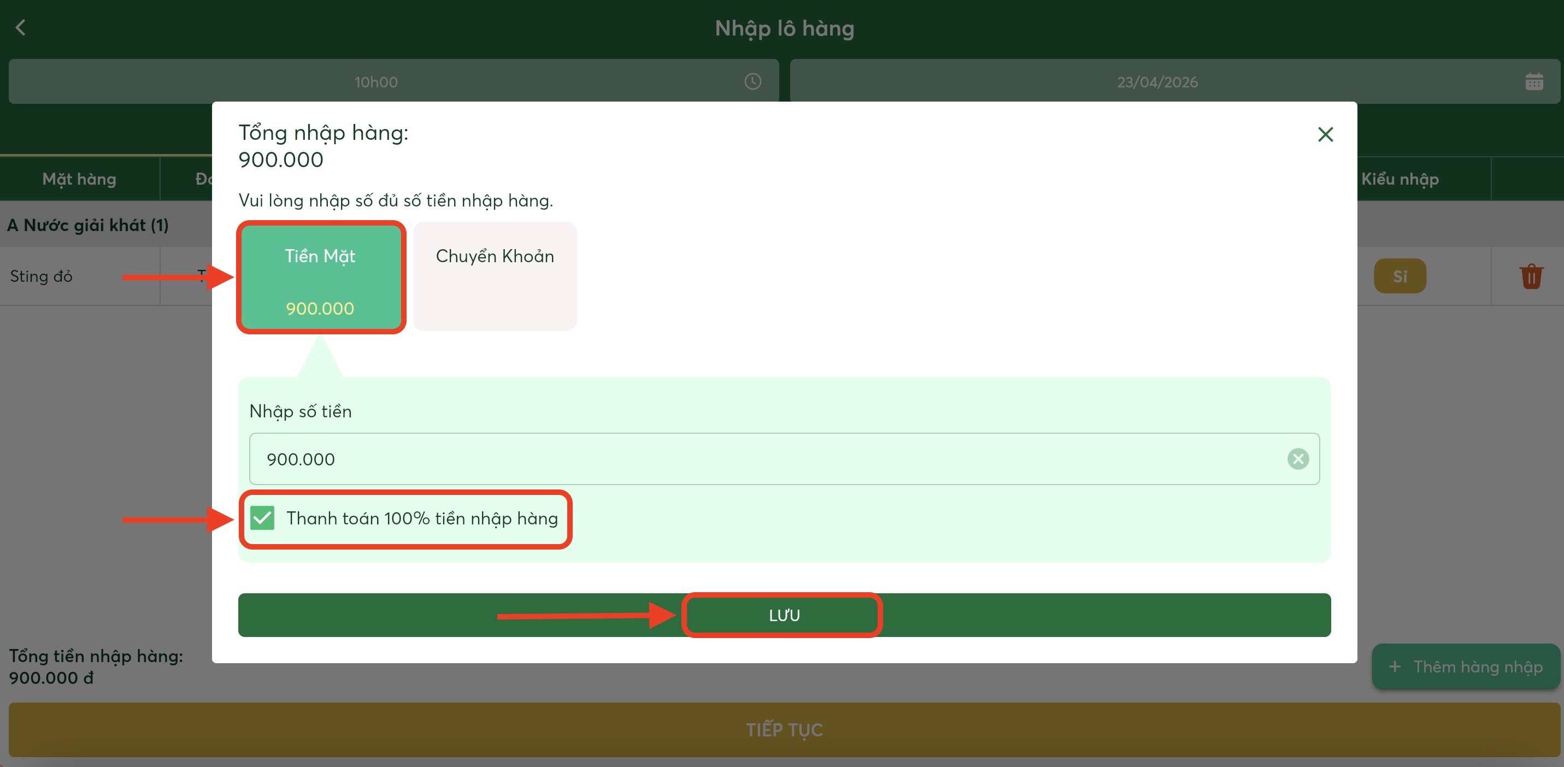The height and width of the screenshot is (767, 1564).
Task: Clear the amount input with the x icon
Action: coord(1298,459)
